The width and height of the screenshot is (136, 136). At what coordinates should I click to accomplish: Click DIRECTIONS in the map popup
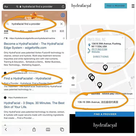pos(101,57)
